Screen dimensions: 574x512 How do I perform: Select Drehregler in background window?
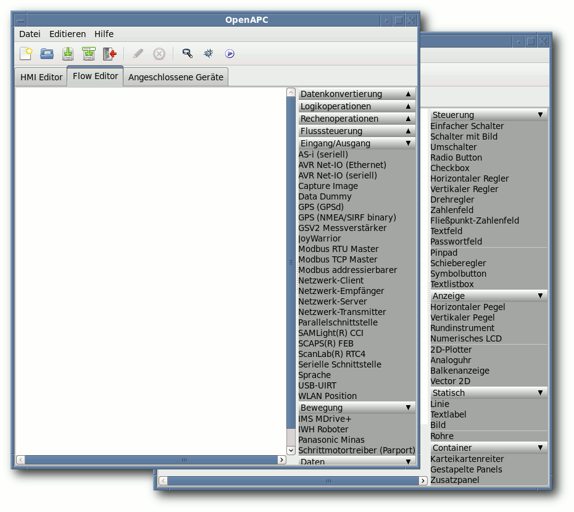[x=452, y=200]
